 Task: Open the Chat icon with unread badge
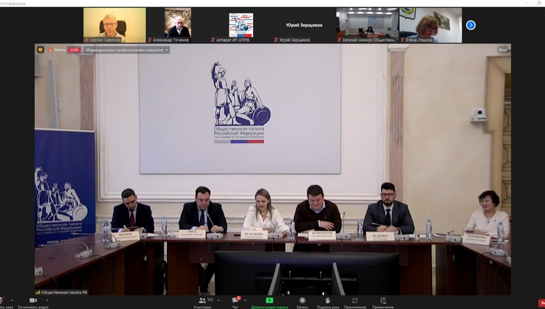tap(236, 300)
